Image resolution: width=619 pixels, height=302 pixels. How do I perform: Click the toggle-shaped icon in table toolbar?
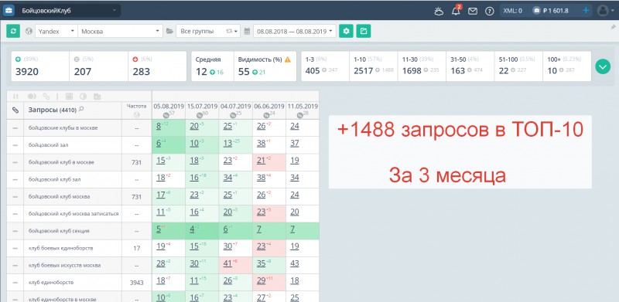coord(32,97)
